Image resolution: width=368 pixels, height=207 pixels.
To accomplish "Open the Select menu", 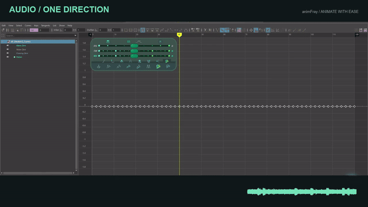I will tap(19, 26).
